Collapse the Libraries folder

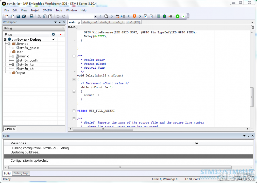[9, 44]
